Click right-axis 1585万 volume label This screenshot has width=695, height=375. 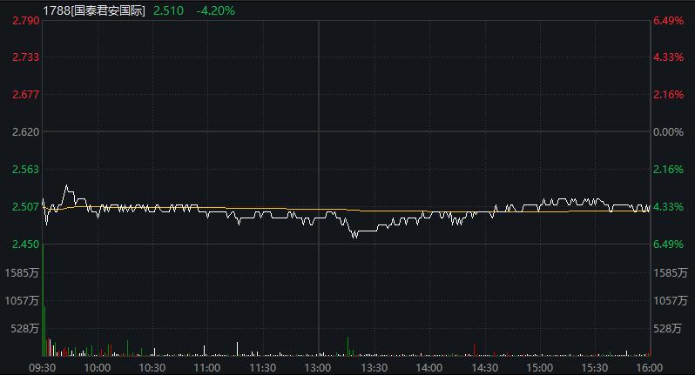click(671, 272)
